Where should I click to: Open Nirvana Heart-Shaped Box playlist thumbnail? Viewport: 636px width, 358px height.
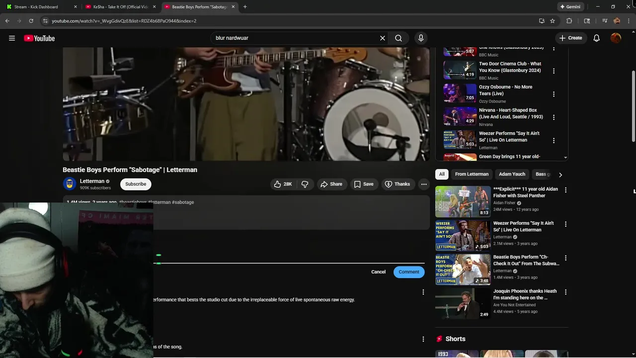point(460,117)
